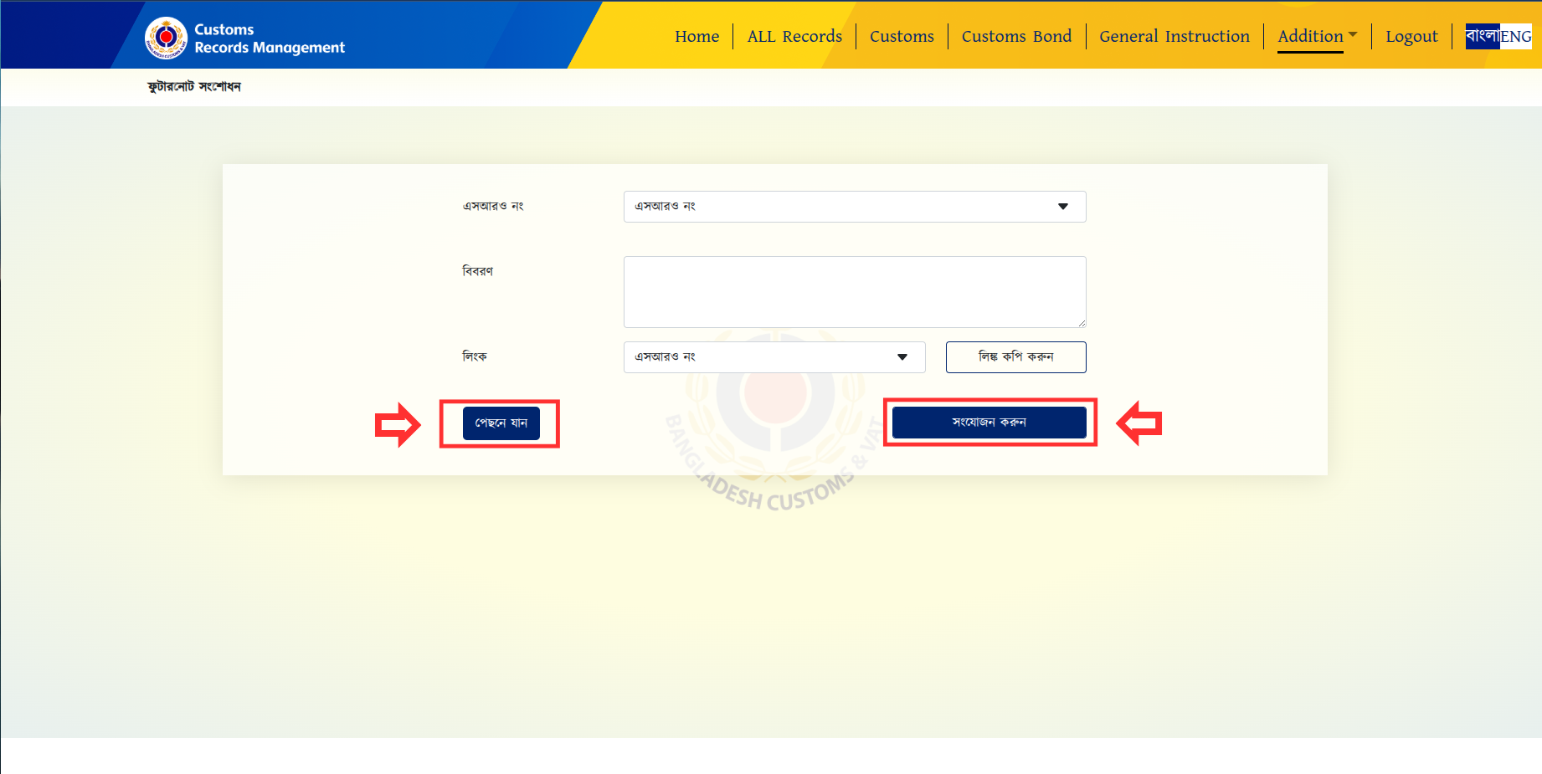The width and height of the screenshot is (1542, 774).
Task: Navigate to Customs Bond
Action: (x=1016, y=36)
